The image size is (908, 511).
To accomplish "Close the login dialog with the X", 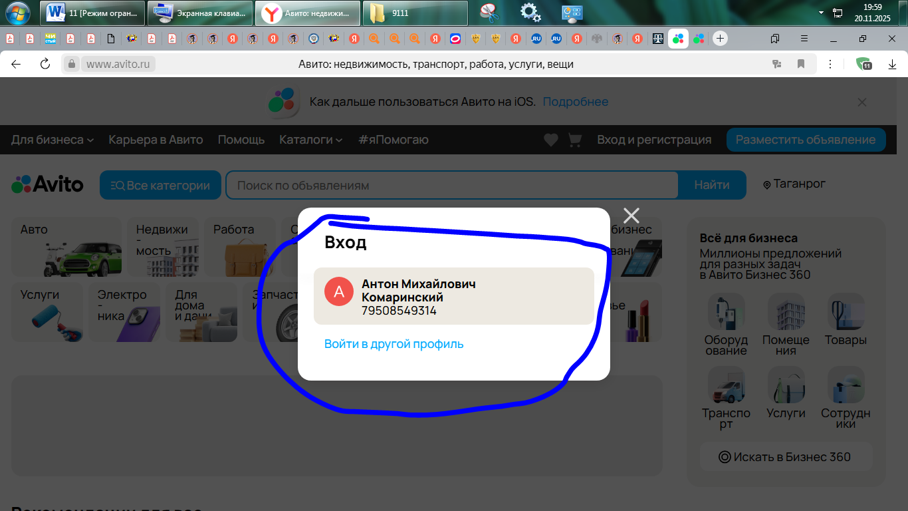I will coord(631,216).
